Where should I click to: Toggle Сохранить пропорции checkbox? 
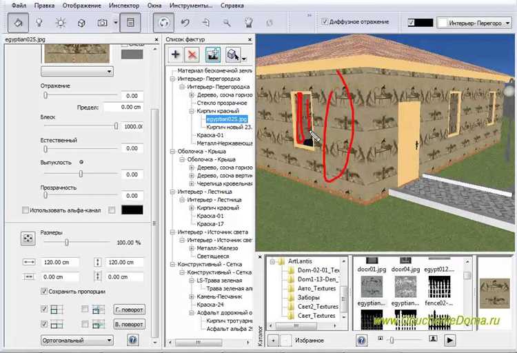(x=44, y=291)
